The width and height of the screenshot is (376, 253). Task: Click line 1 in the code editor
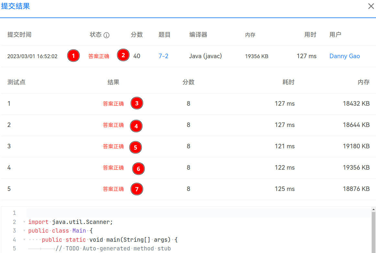pos(194,213)
